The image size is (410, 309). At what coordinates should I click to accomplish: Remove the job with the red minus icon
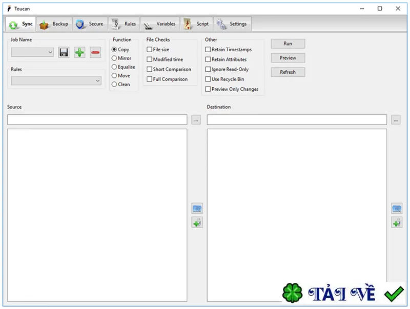tap(95, 53)
